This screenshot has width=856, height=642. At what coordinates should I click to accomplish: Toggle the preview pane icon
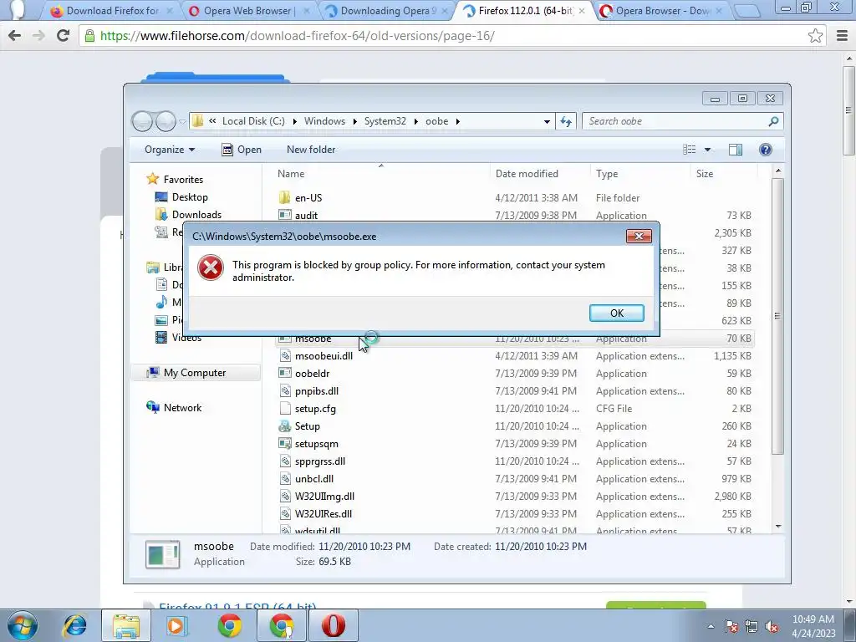(736, 150)
